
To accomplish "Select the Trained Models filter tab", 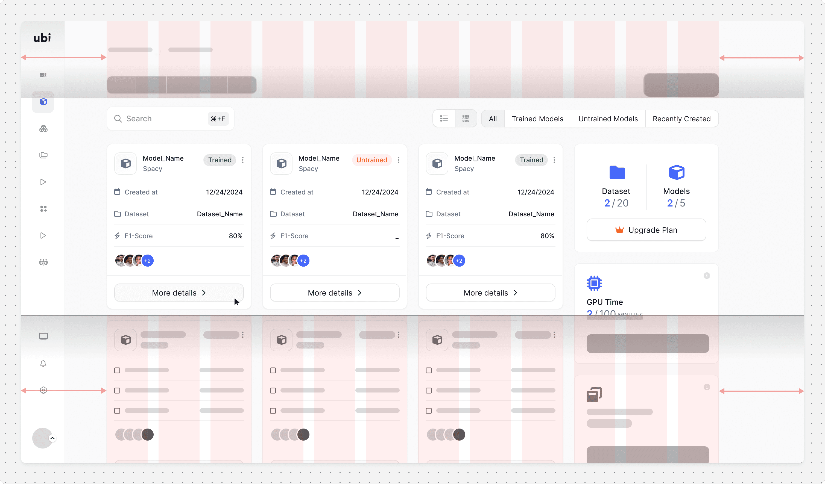I will click(537, 119).
